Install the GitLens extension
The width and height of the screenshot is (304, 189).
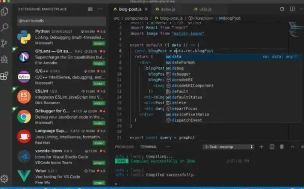(99, 63)
